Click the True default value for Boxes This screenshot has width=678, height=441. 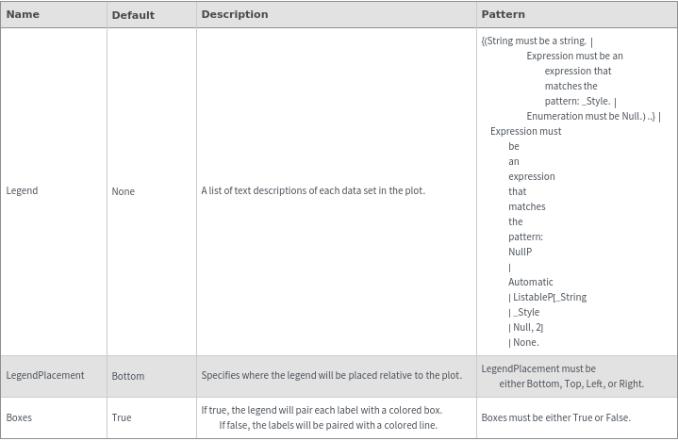click(122, 417)
